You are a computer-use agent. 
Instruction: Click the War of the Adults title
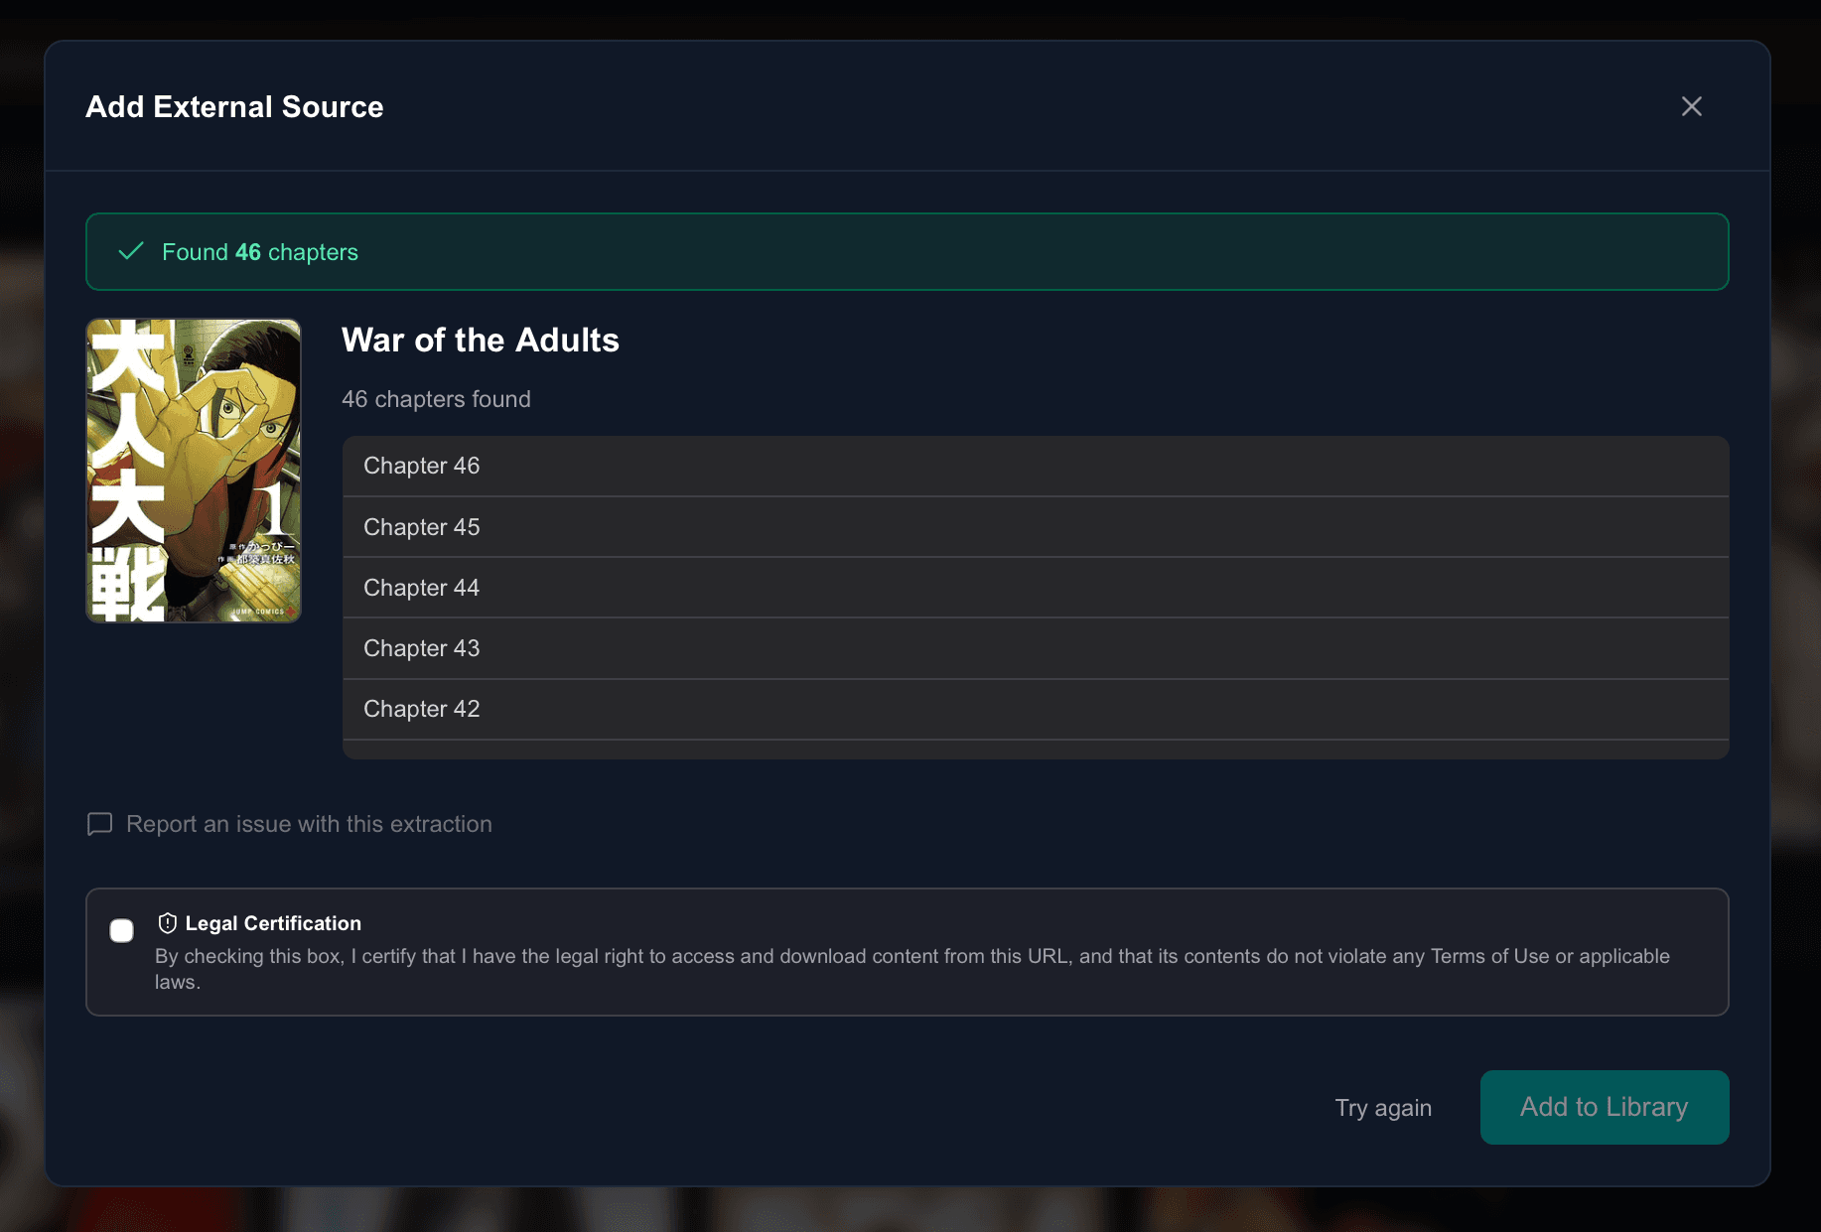coord(480,340)
